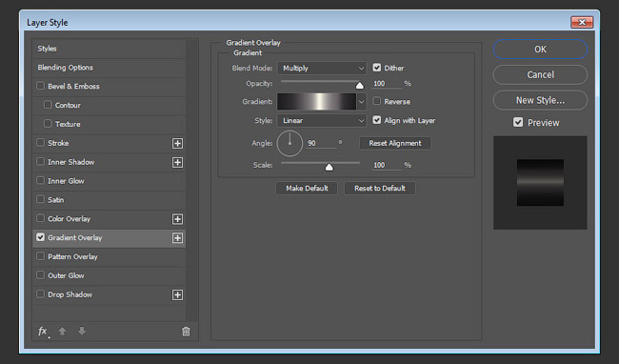Enable the Pattern Overlay checkbox
619x364 pixels.
coord(40,256)
